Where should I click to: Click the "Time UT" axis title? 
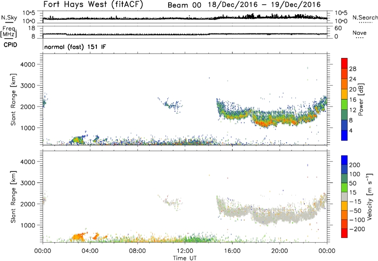[x=185, y=258]
